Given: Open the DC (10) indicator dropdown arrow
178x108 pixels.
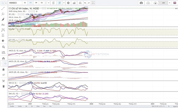Looking at the screenshot, I should 16,14.
